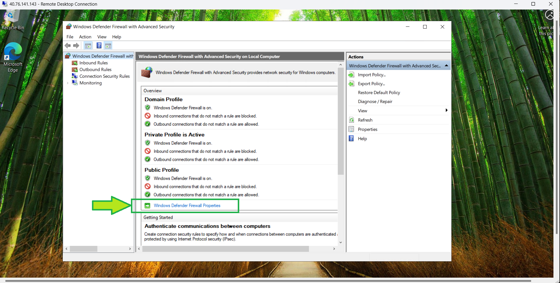Viewport: 560px width, 283px height.
Task: Click the center pane scroll up arrow
Action: [x=341, y=65]
